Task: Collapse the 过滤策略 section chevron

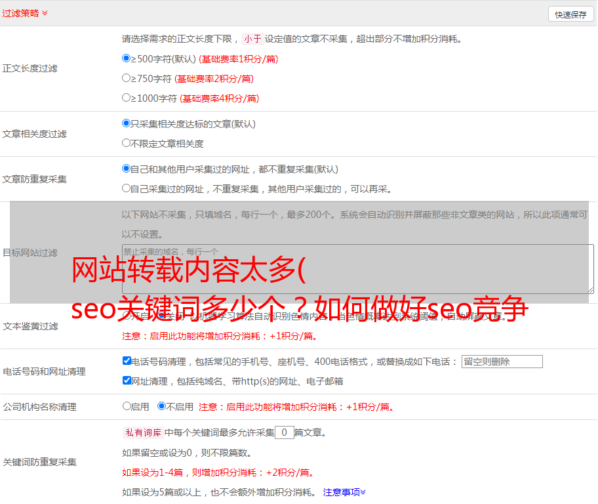Action: (45, 13)
